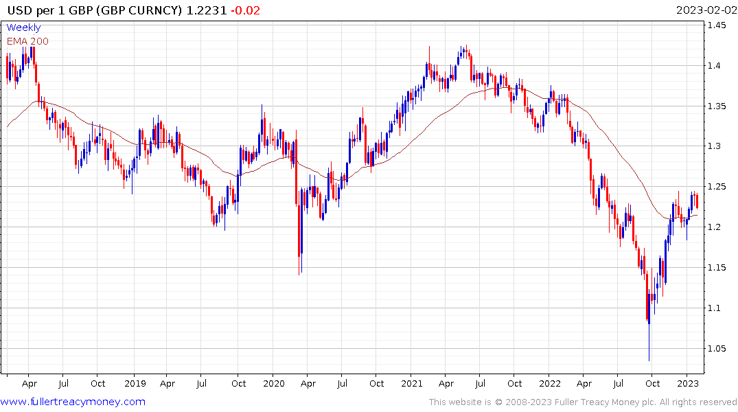Screen dimensions: 738x412
Task: Click the 1.45 price axis label
Action: click(x=717, y=25)
